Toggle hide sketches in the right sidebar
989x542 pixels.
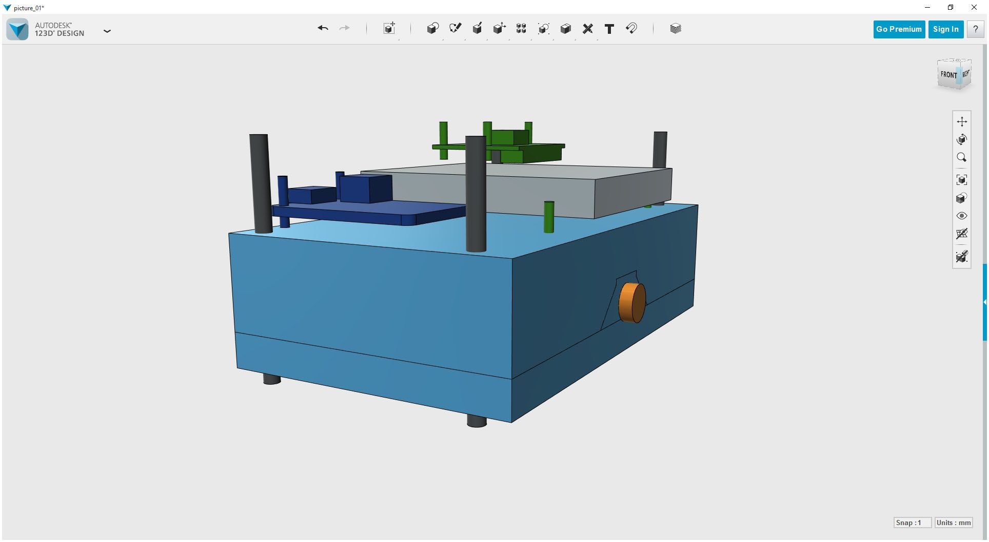pyautogui.click(x=962, y=234)
